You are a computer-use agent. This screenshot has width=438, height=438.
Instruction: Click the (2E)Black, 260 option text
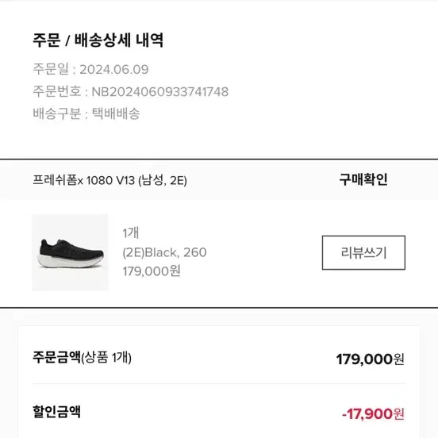coord(164,252)
